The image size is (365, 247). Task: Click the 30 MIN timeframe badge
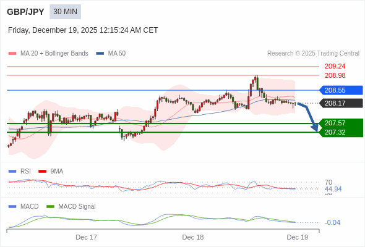point(65,12)
